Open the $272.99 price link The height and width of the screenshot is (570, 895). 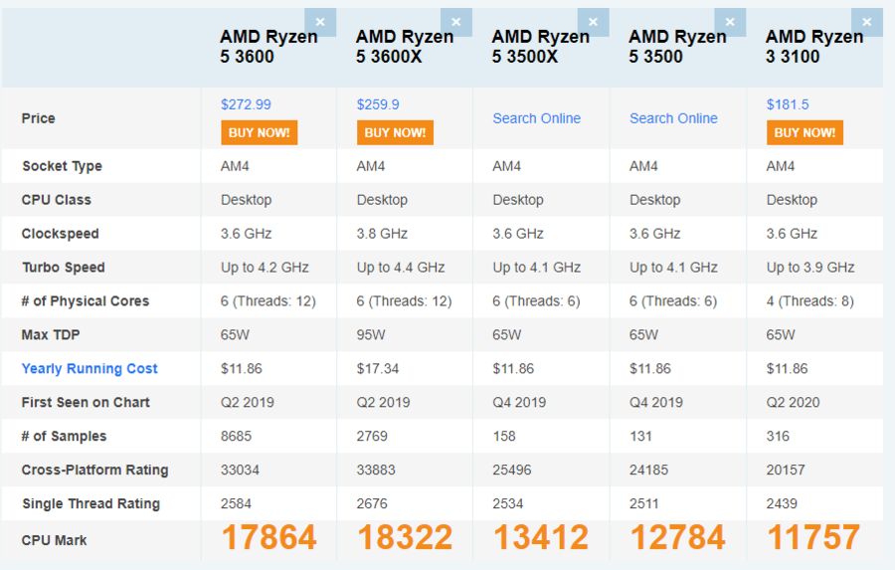[x=246, y=104]
